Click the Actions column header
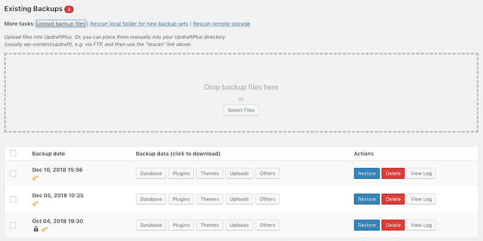The image size is (483, 241). [x=364, y=153]
